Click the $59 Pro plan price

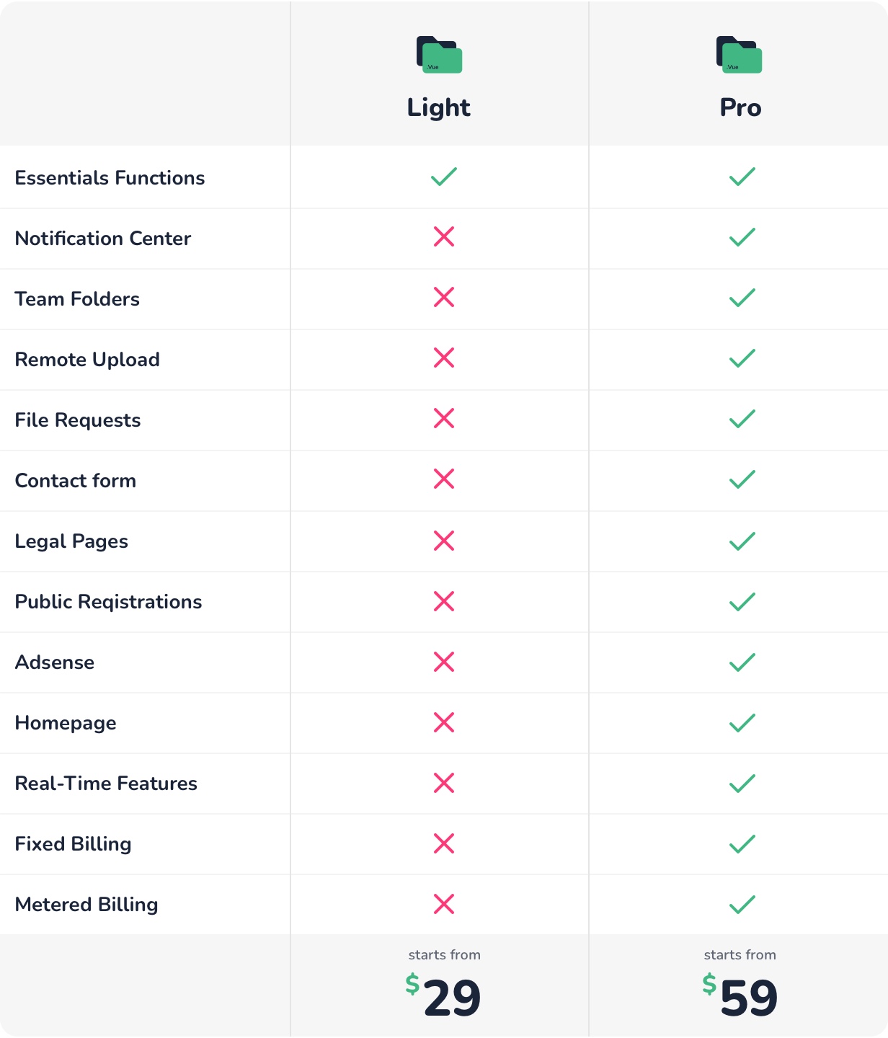point(740,996)
